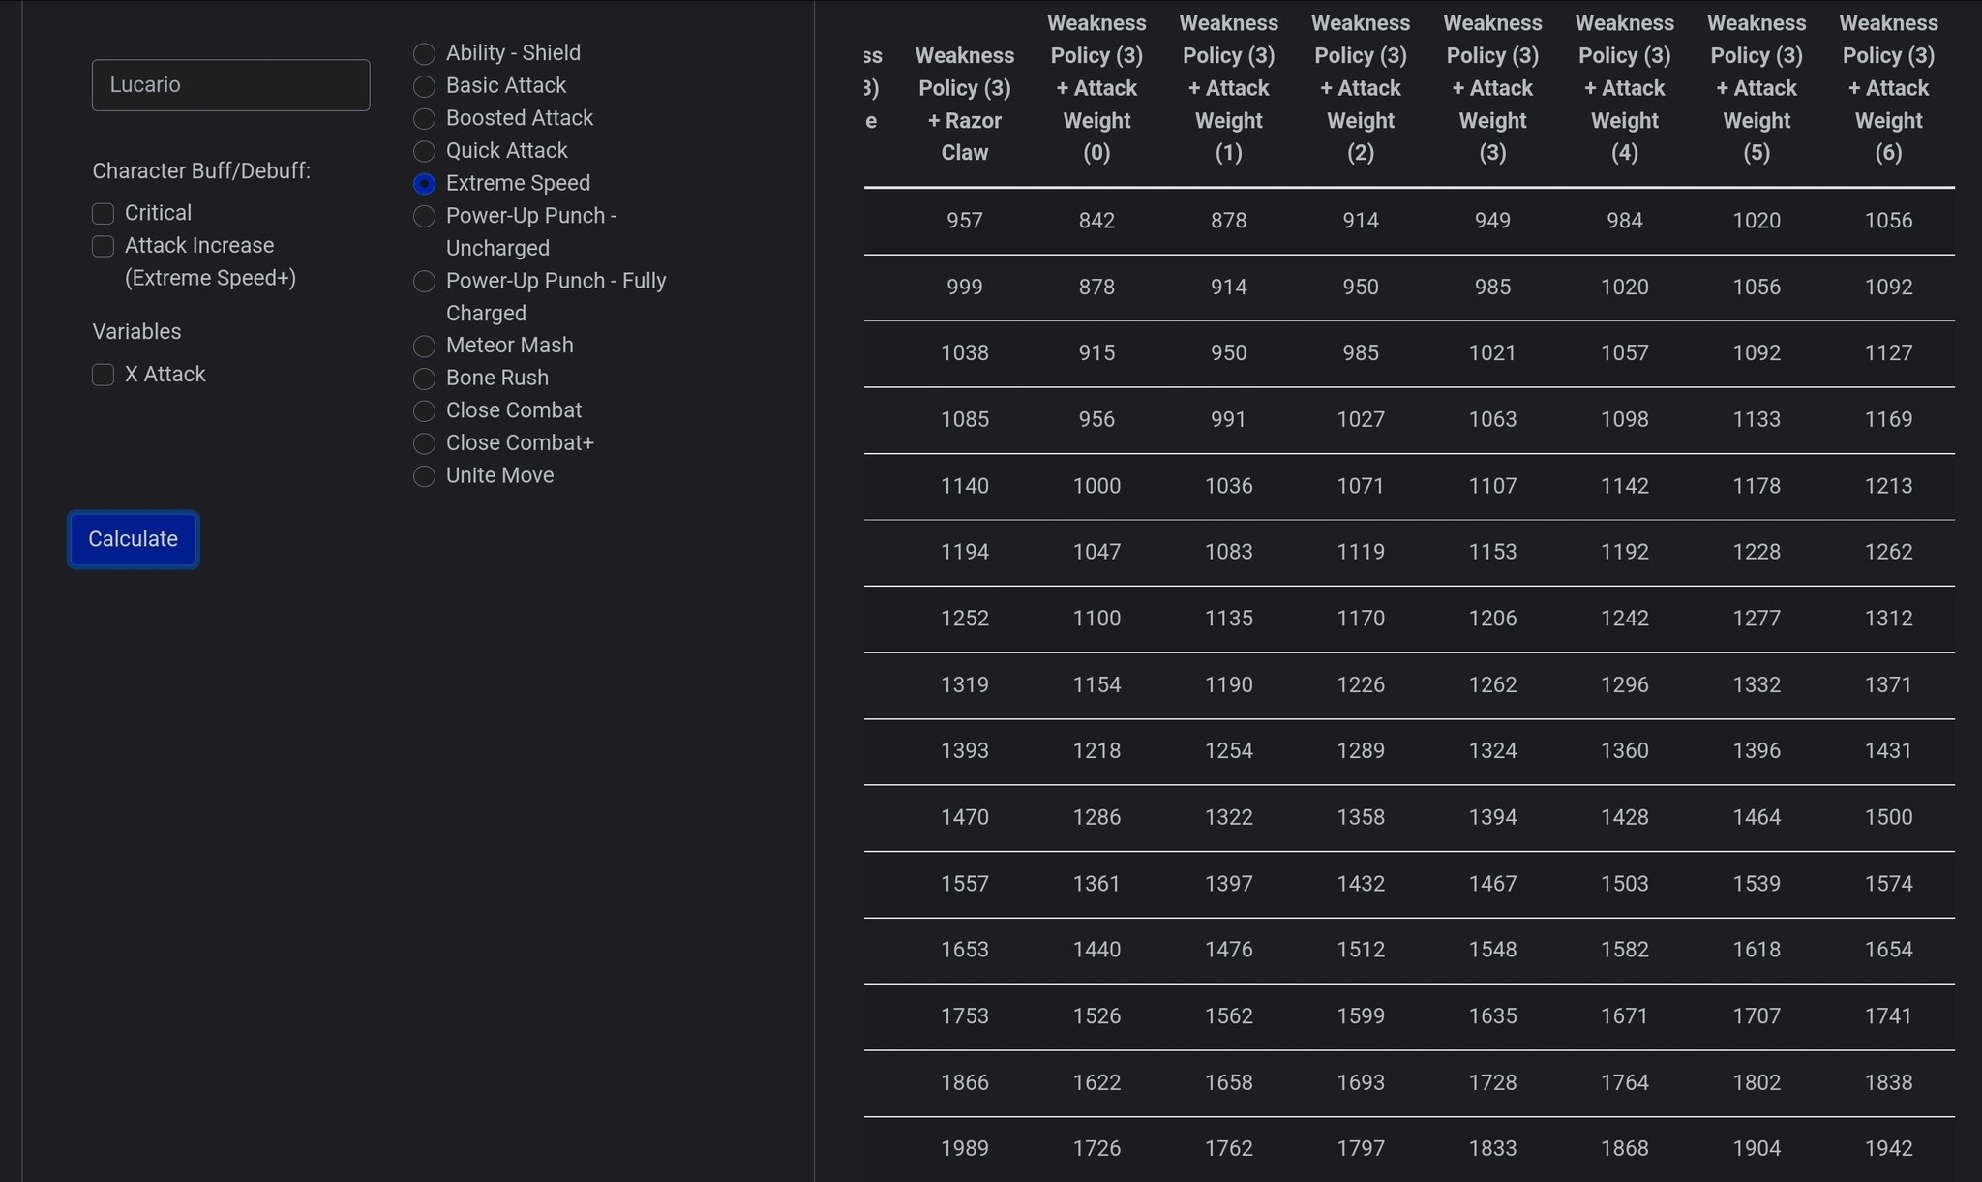
Task: Click the Attack Weight (0) column header
Action: 1096,88
